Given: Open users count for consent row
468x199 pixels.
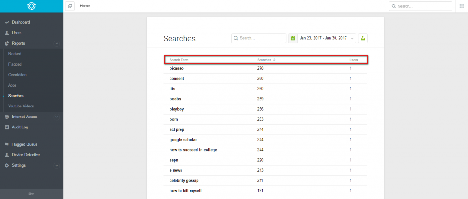Looking at the screenshot, I should click(x=351, y=78).
